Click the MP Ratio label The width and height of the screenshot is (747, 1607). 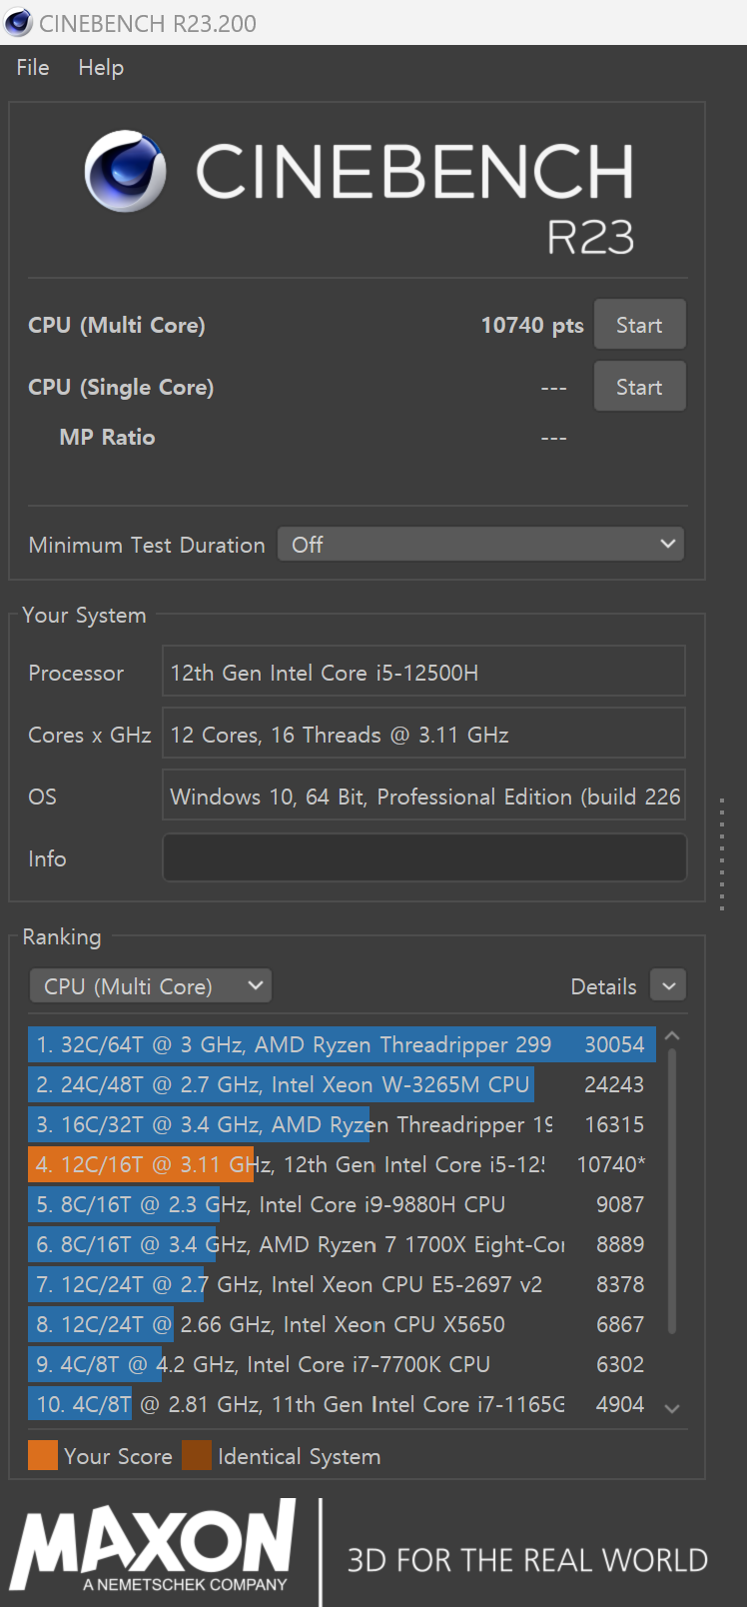[x=107, y=437]
